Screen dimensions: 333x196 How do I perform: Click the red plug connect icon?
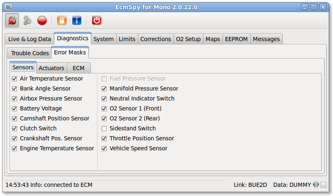pyautogui.click(x=12, y=21)
